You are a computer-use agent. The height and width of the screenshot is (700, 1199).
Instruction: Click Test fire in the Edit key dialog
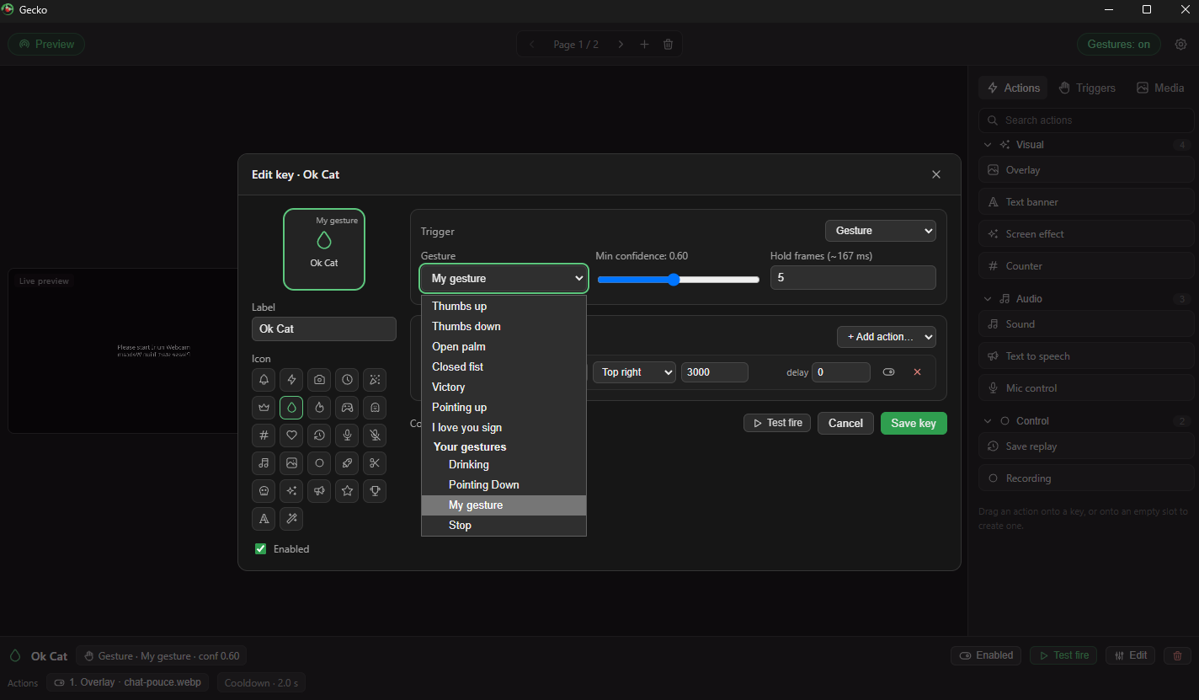pyautogui.click(x=777, y=423)
